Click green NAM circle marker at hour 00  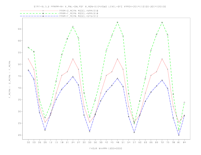tap(28, 47)
